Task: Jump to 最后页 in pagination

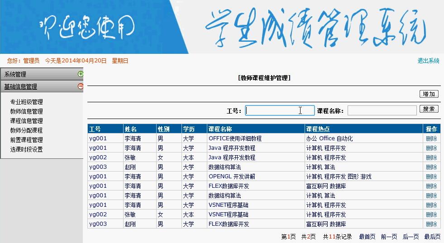Action: (432, 237)
